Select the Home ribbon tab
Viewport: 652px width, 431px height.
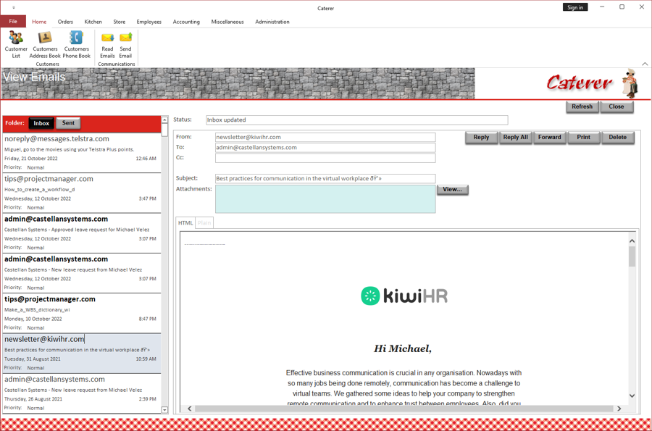tap(39, 22)
